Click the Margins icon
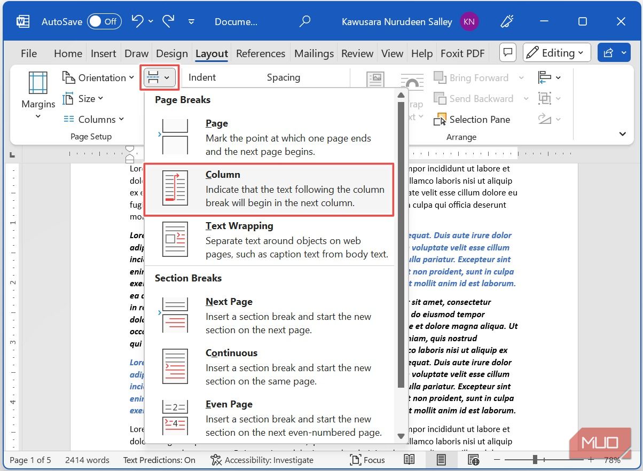 coord(38,83)
